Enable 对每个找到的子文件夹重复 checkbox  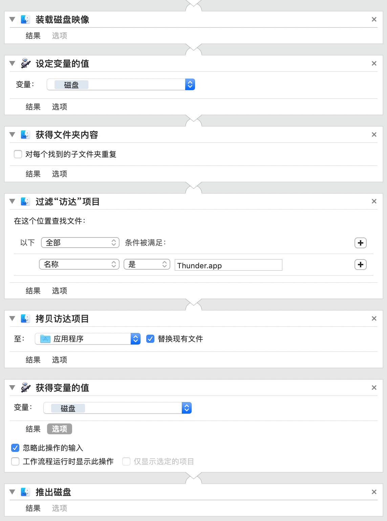pyautogui.click(x=18, y=154)
